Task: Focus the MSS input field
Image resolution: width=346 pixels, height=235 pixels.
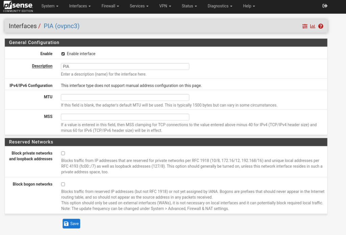Action: pos(125,117)
